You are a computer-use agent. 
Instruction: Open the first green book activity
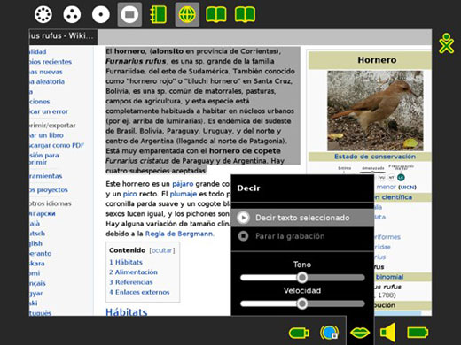216,14
